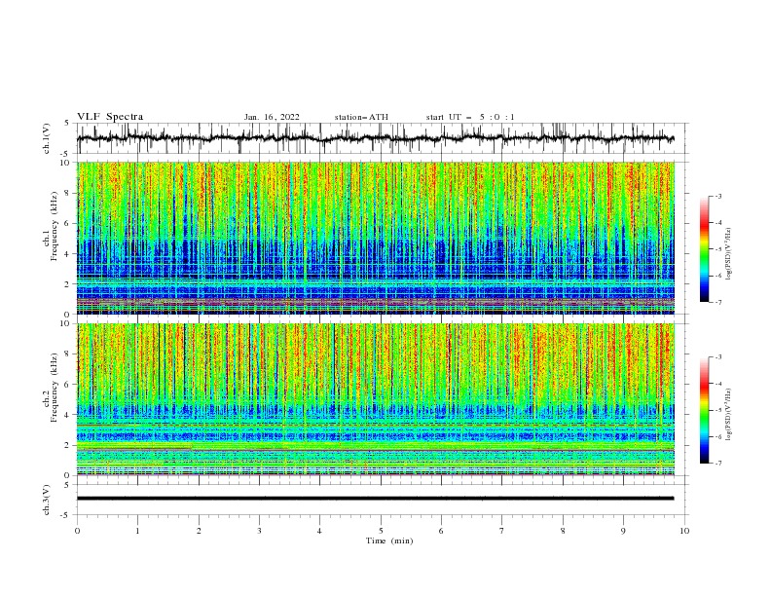Click the ch.1 voltage waveform trace
This screenshot has height=596, width=771.
[375, 138]
